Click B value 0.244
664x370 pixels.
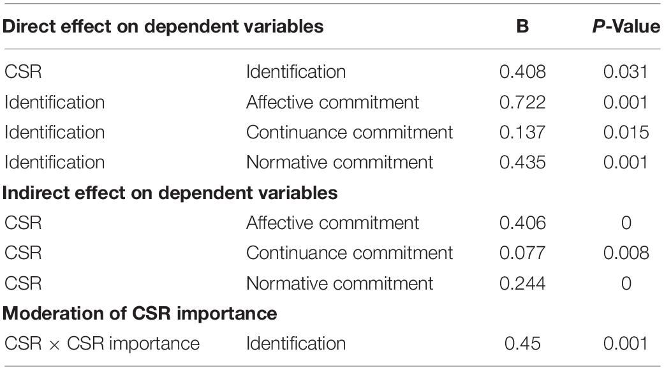(x=522, y=283)
